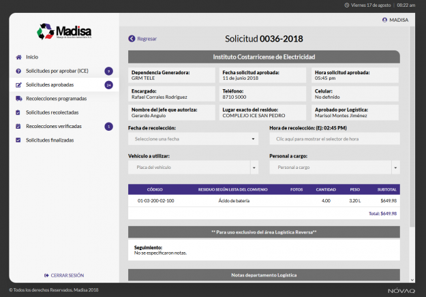
Task: Click the SUBTOTAL column header
Action: [387, 189]
